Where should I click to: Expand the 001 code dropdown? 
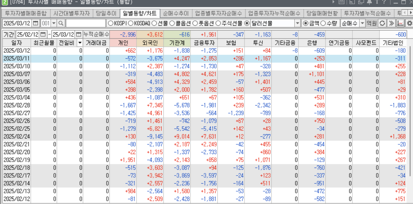click(x=54, y=24)
